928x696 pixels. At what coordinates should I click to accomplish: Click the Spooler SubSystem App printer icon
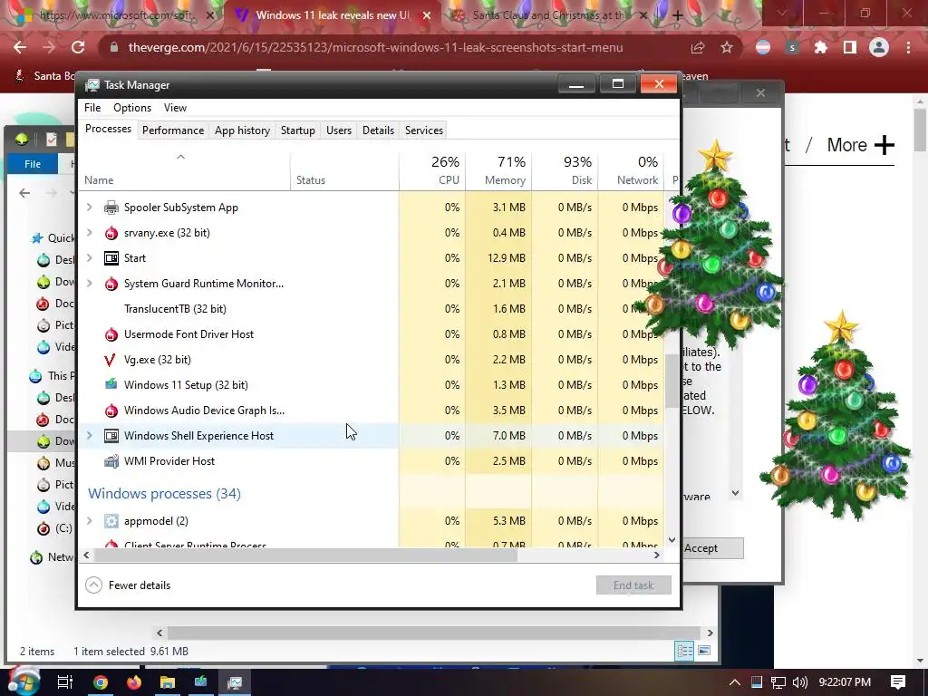[111, 208]
